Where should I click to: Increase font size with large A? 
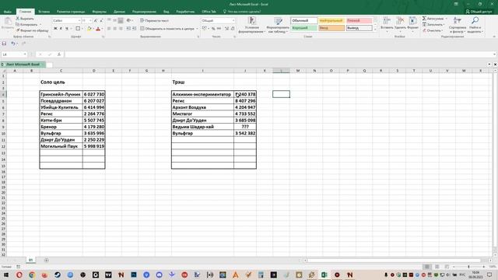(96, 21)
